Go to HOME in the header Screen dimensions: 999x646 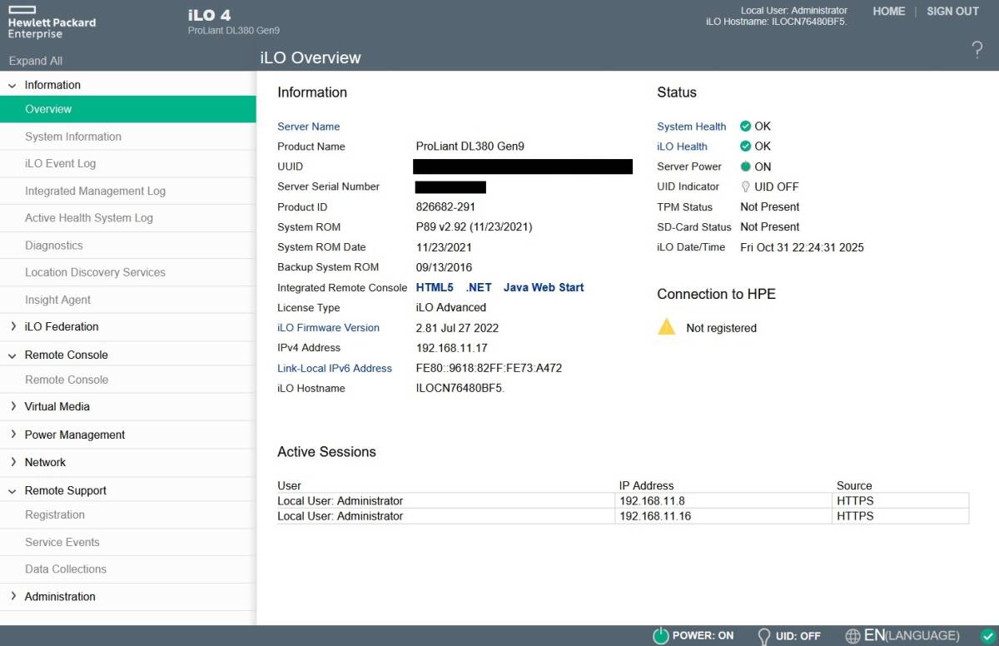coord(888,12)
